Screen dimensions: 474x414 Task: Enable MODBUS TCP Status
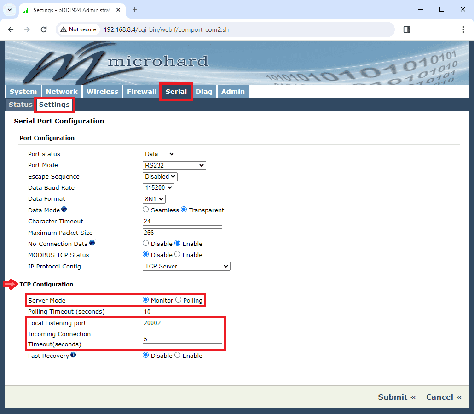coord(178,255)
